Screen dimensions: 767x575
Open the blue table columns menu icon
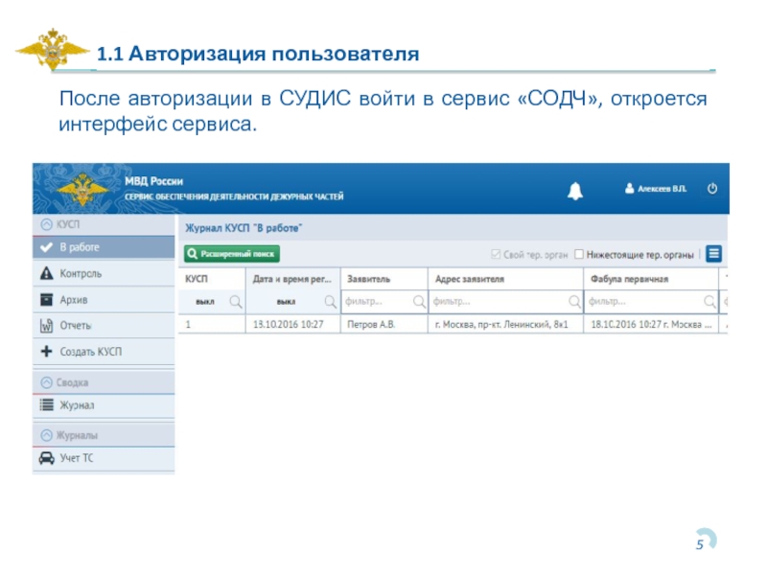[x=713, y=254]
